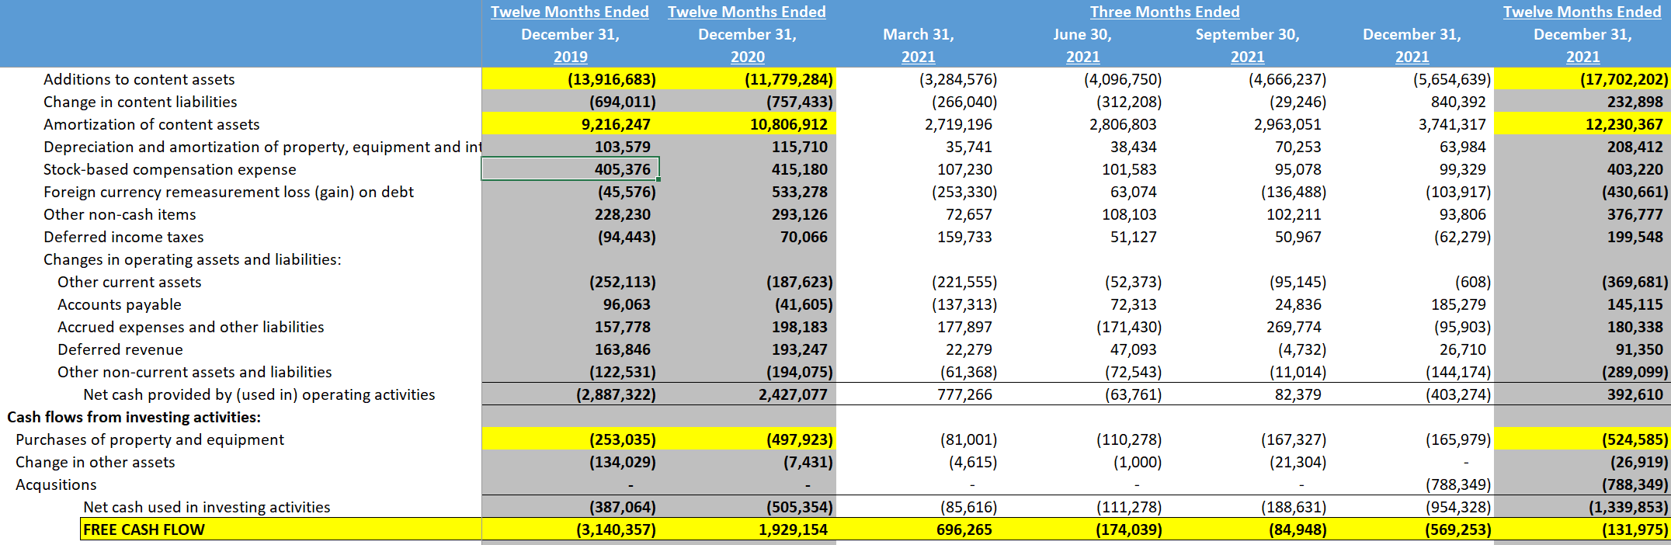Select September 2021 accrued expenses value 269,774
This screenshot has width=1671, height=545.
pyautogui.click(x=1294, y=327)
